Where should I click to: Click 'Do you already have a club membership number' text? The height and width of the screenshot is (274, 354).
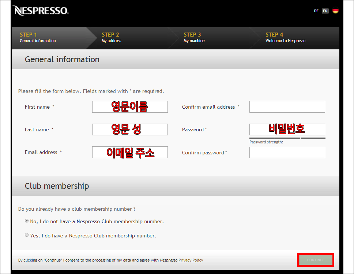(77, 209)
